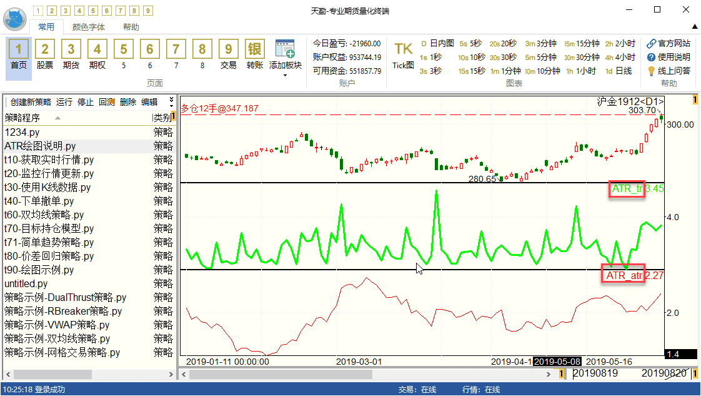
Task: Select the 日线 chart period
Action: pyautogui.click(x=619, y=71)
